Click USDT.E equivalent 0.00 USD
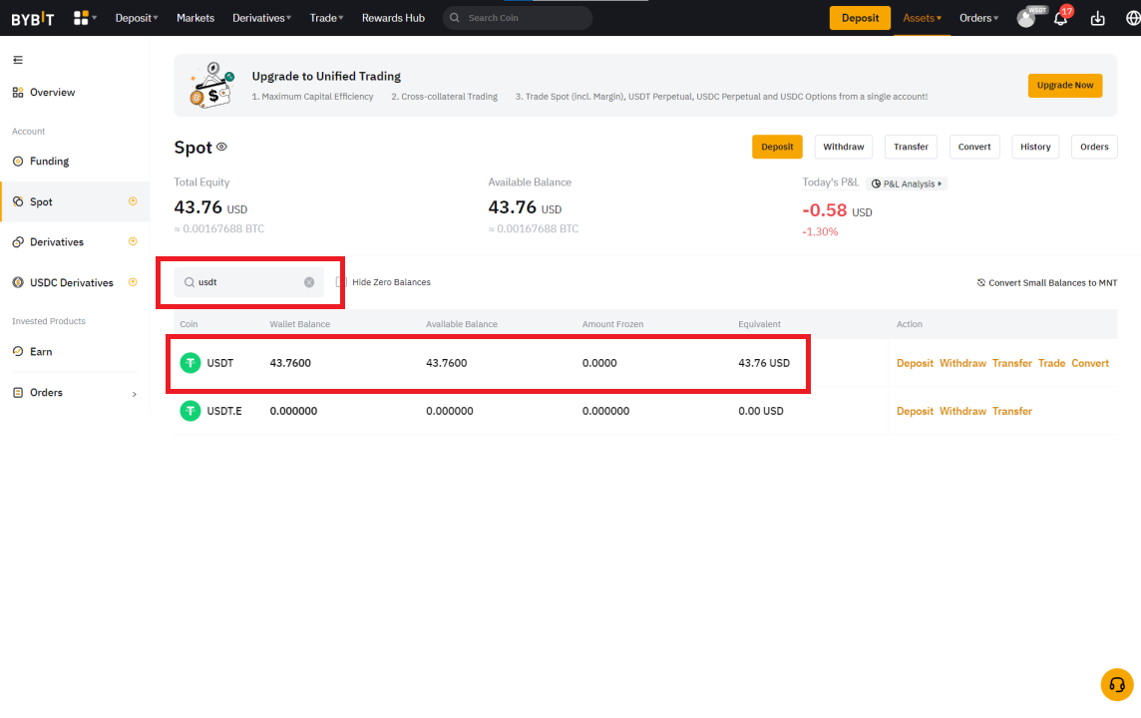1141x718 pixels. [760, 411]
